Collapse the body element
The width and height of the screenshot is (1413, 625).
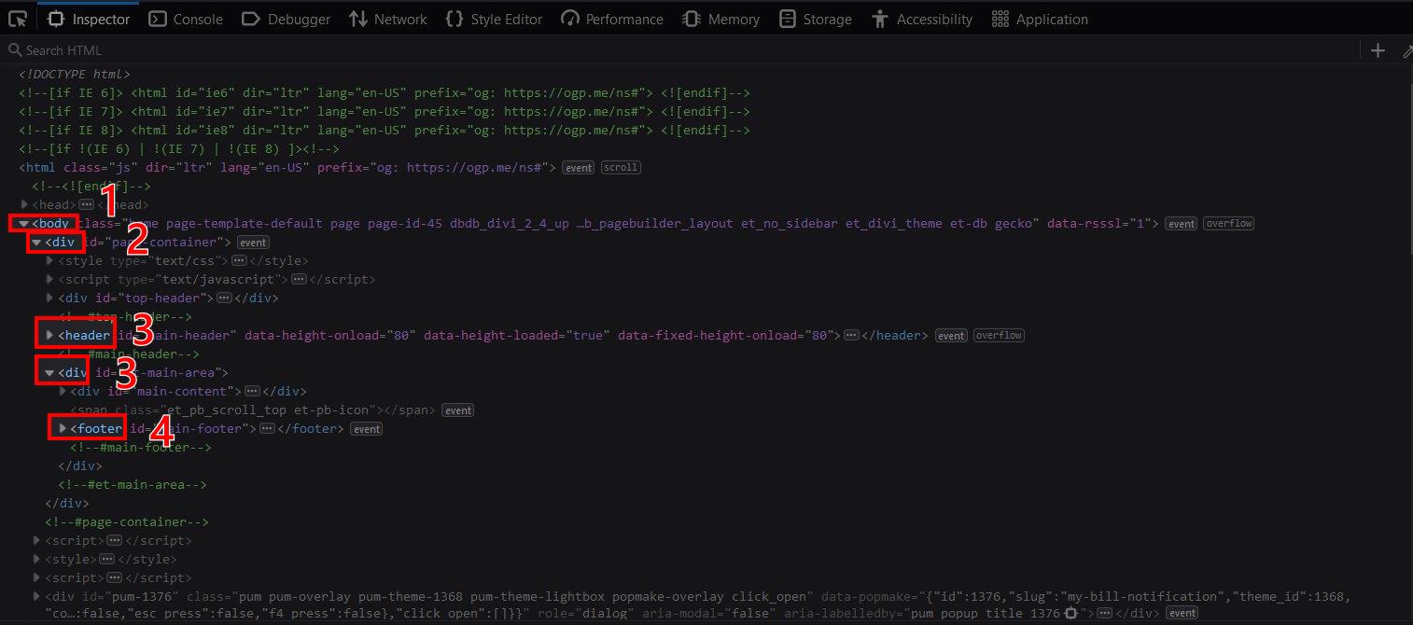24,223
